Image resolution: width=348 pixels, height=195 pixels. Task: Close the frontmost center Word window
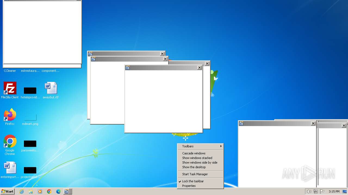click(x=200, y=68)
